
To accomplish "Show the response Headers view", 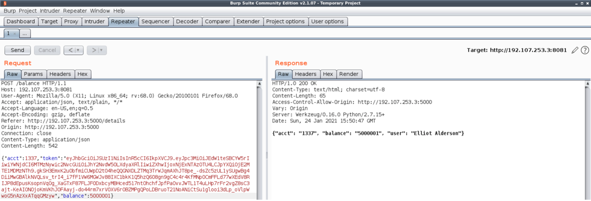I will pyautogui.click(x=306, y=74).
